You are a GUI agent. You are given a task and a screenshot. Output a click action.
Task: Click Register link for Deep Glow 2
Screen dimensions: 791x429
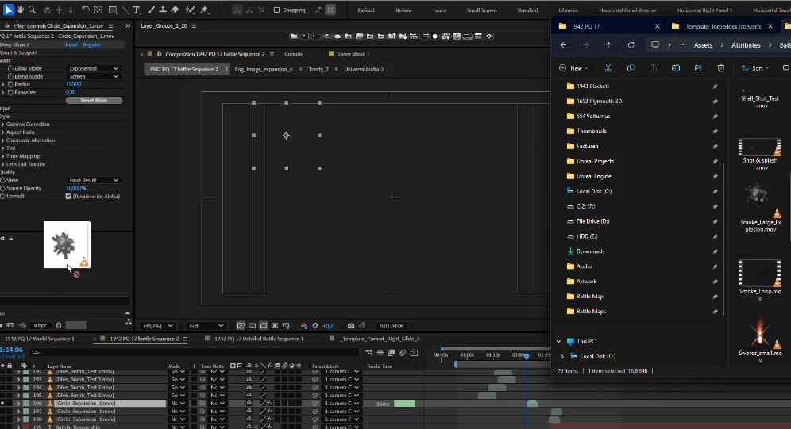[x=92, y=45]
